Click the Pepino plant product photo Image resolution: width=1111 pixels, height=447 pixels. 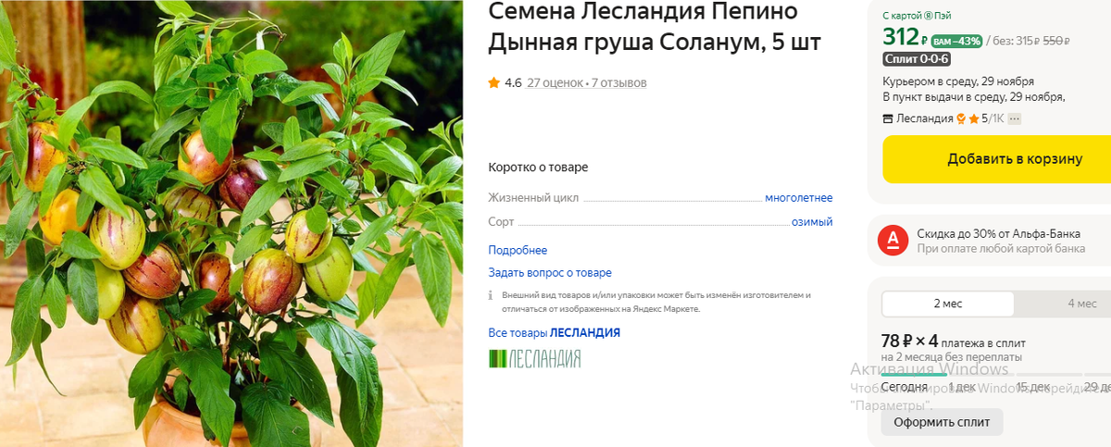[x=231, y=223]
